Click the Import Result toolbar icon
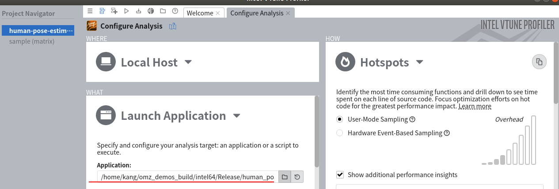The image size is (559, 189). 138,11
